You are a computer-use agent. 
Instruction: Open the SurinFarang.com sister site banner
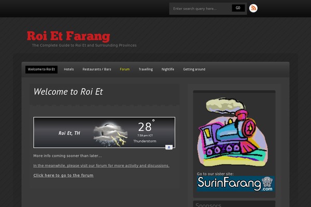(236, 184)
